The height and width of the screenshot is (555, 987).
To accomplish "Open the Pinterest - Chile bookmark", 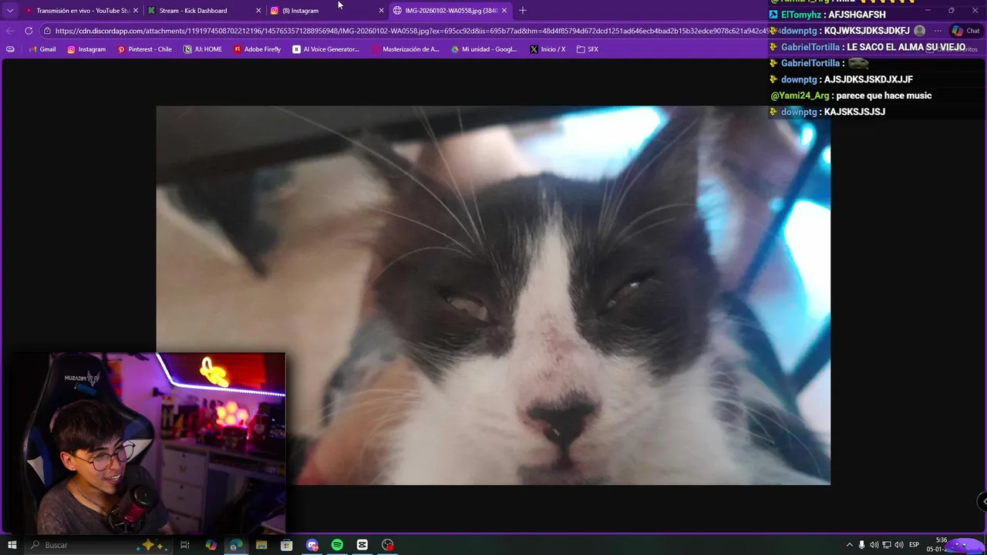I will (x=145, y=49).
